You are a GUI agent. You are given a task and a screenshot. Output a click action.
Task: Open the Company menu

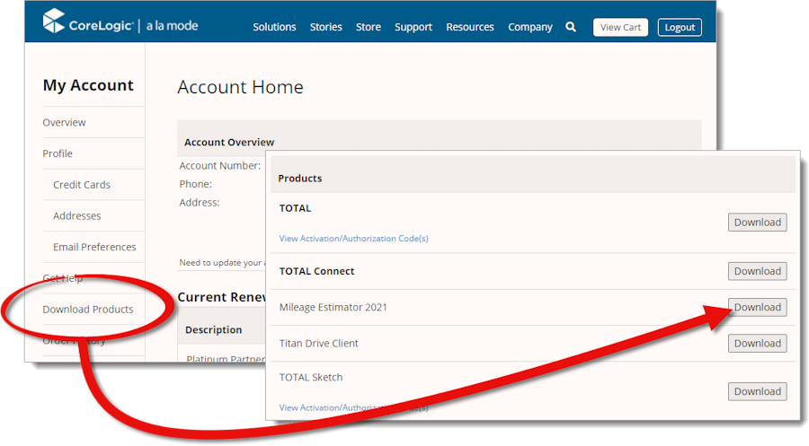coord(529,27)
